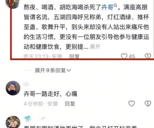154x128 pixels.
Task: Dislike the top comment with broken heart
Action: point(148,56)
